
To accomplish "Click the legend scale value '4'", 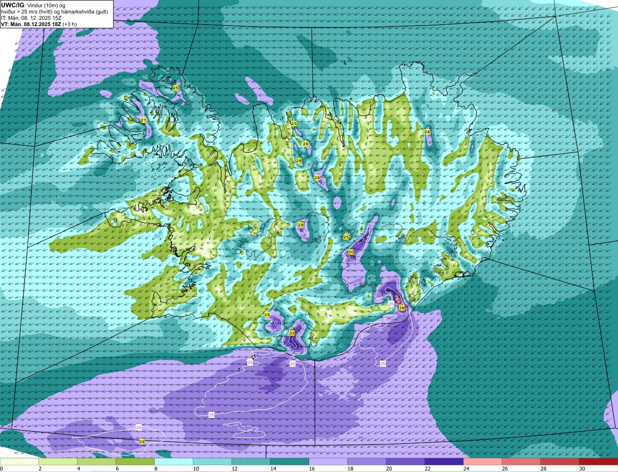I will pos(78,469).
